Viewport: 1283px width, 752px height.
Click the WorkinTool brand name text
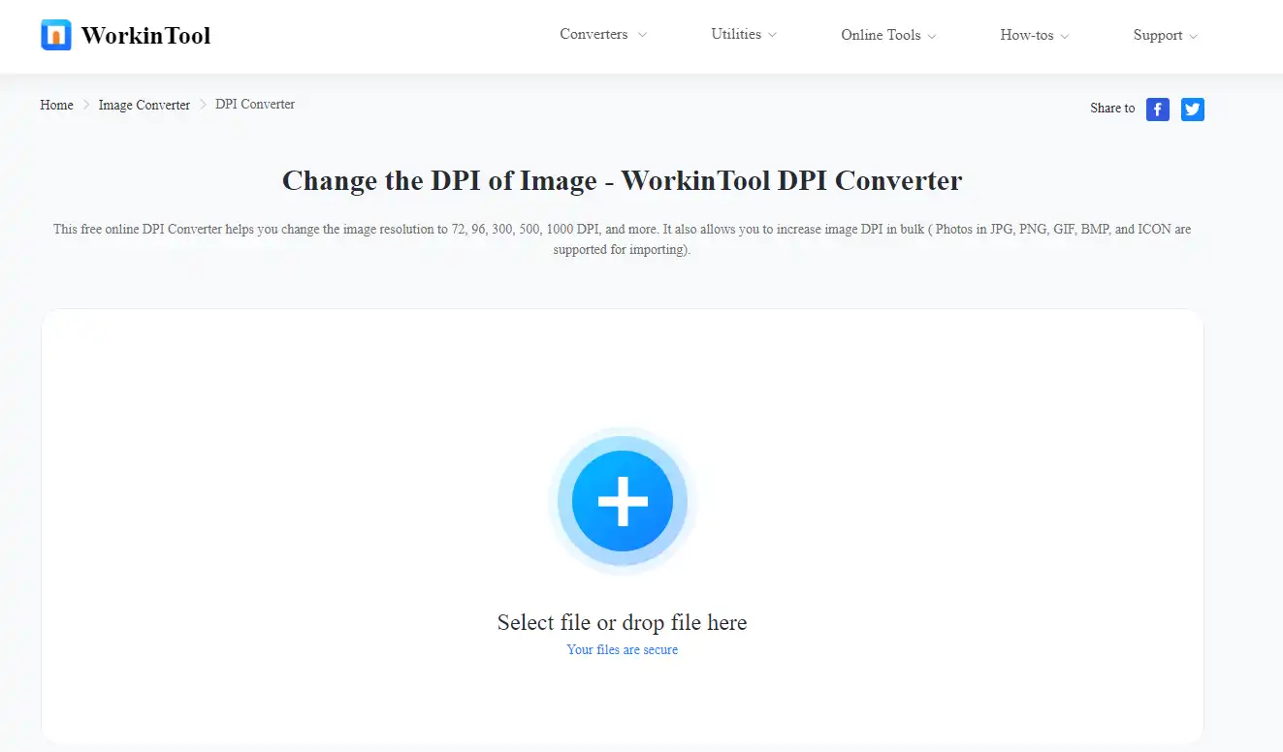[x=146, y=36]
